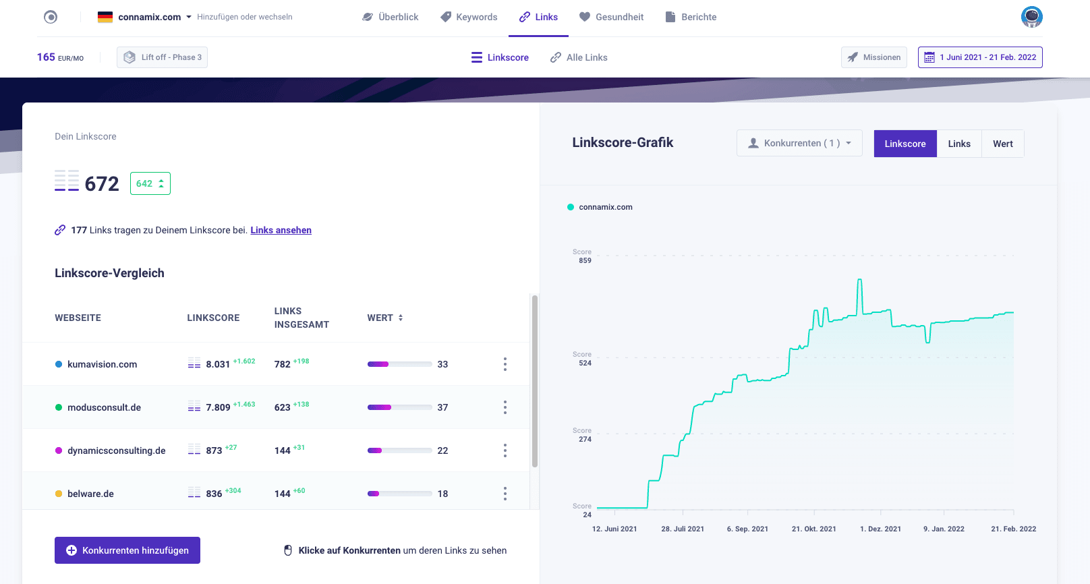1090x584 pixels.
Task: Click the dynamicsconsulting.de Wert bar
Action: (x=400, y=450)
